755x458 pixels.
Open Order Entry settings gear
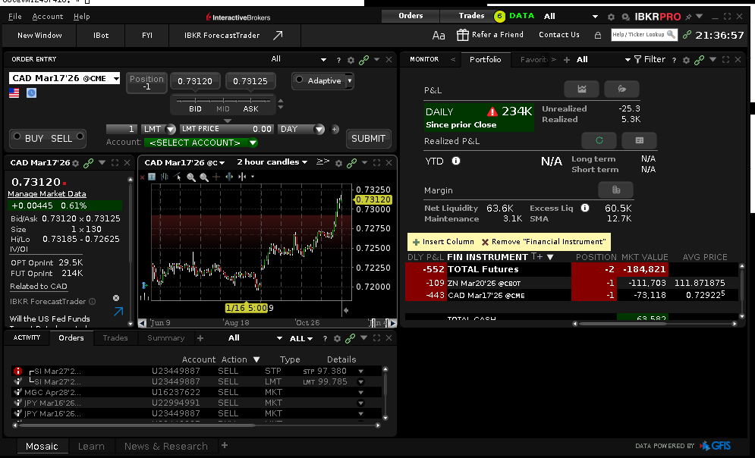click(351, 60)
